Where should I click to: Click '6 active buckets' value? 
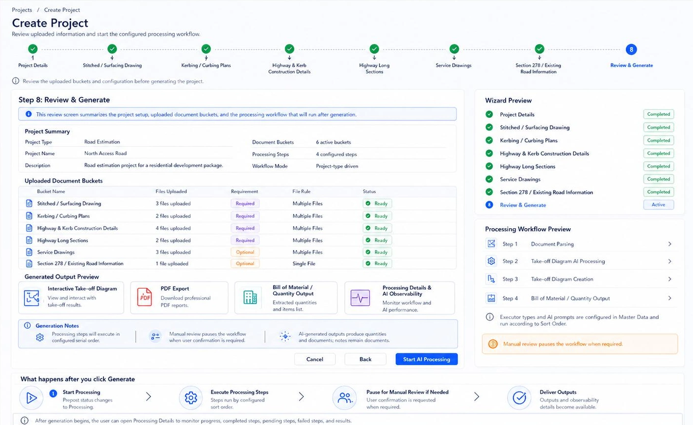coord(334,142)
